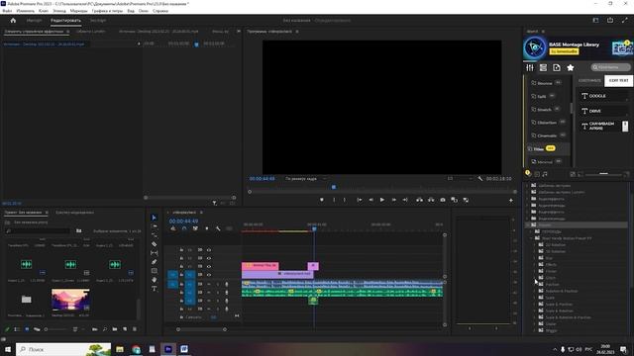Screen dimensions: 634x356
Task: Click the Find magnifier icon in Project panel
Action: point(105,329)
